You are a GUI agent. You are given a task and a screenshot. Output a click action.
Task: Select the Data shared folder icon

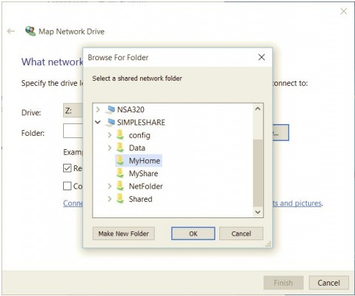120,148
